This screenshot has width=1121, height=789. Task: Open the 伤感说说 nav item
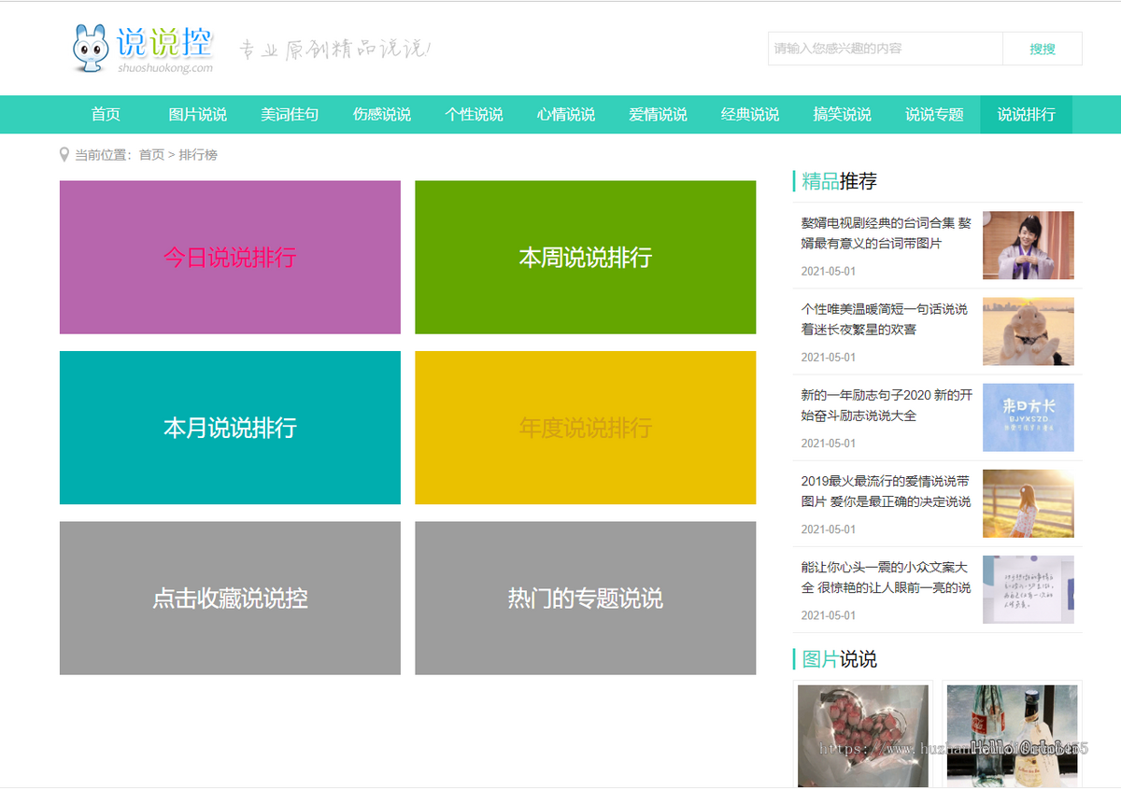pyautogui.click(x=381, y=114)
